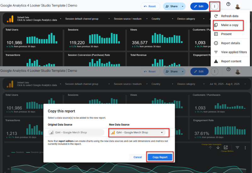Click the bright Edit button in the undimmed header

(x=199, y=6)
